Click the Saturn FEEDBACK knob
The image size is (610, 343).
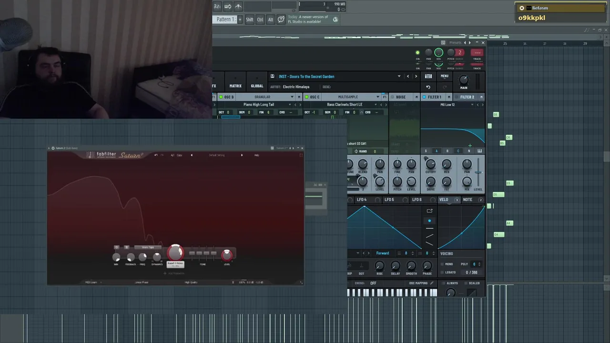(x=131, y=257)
